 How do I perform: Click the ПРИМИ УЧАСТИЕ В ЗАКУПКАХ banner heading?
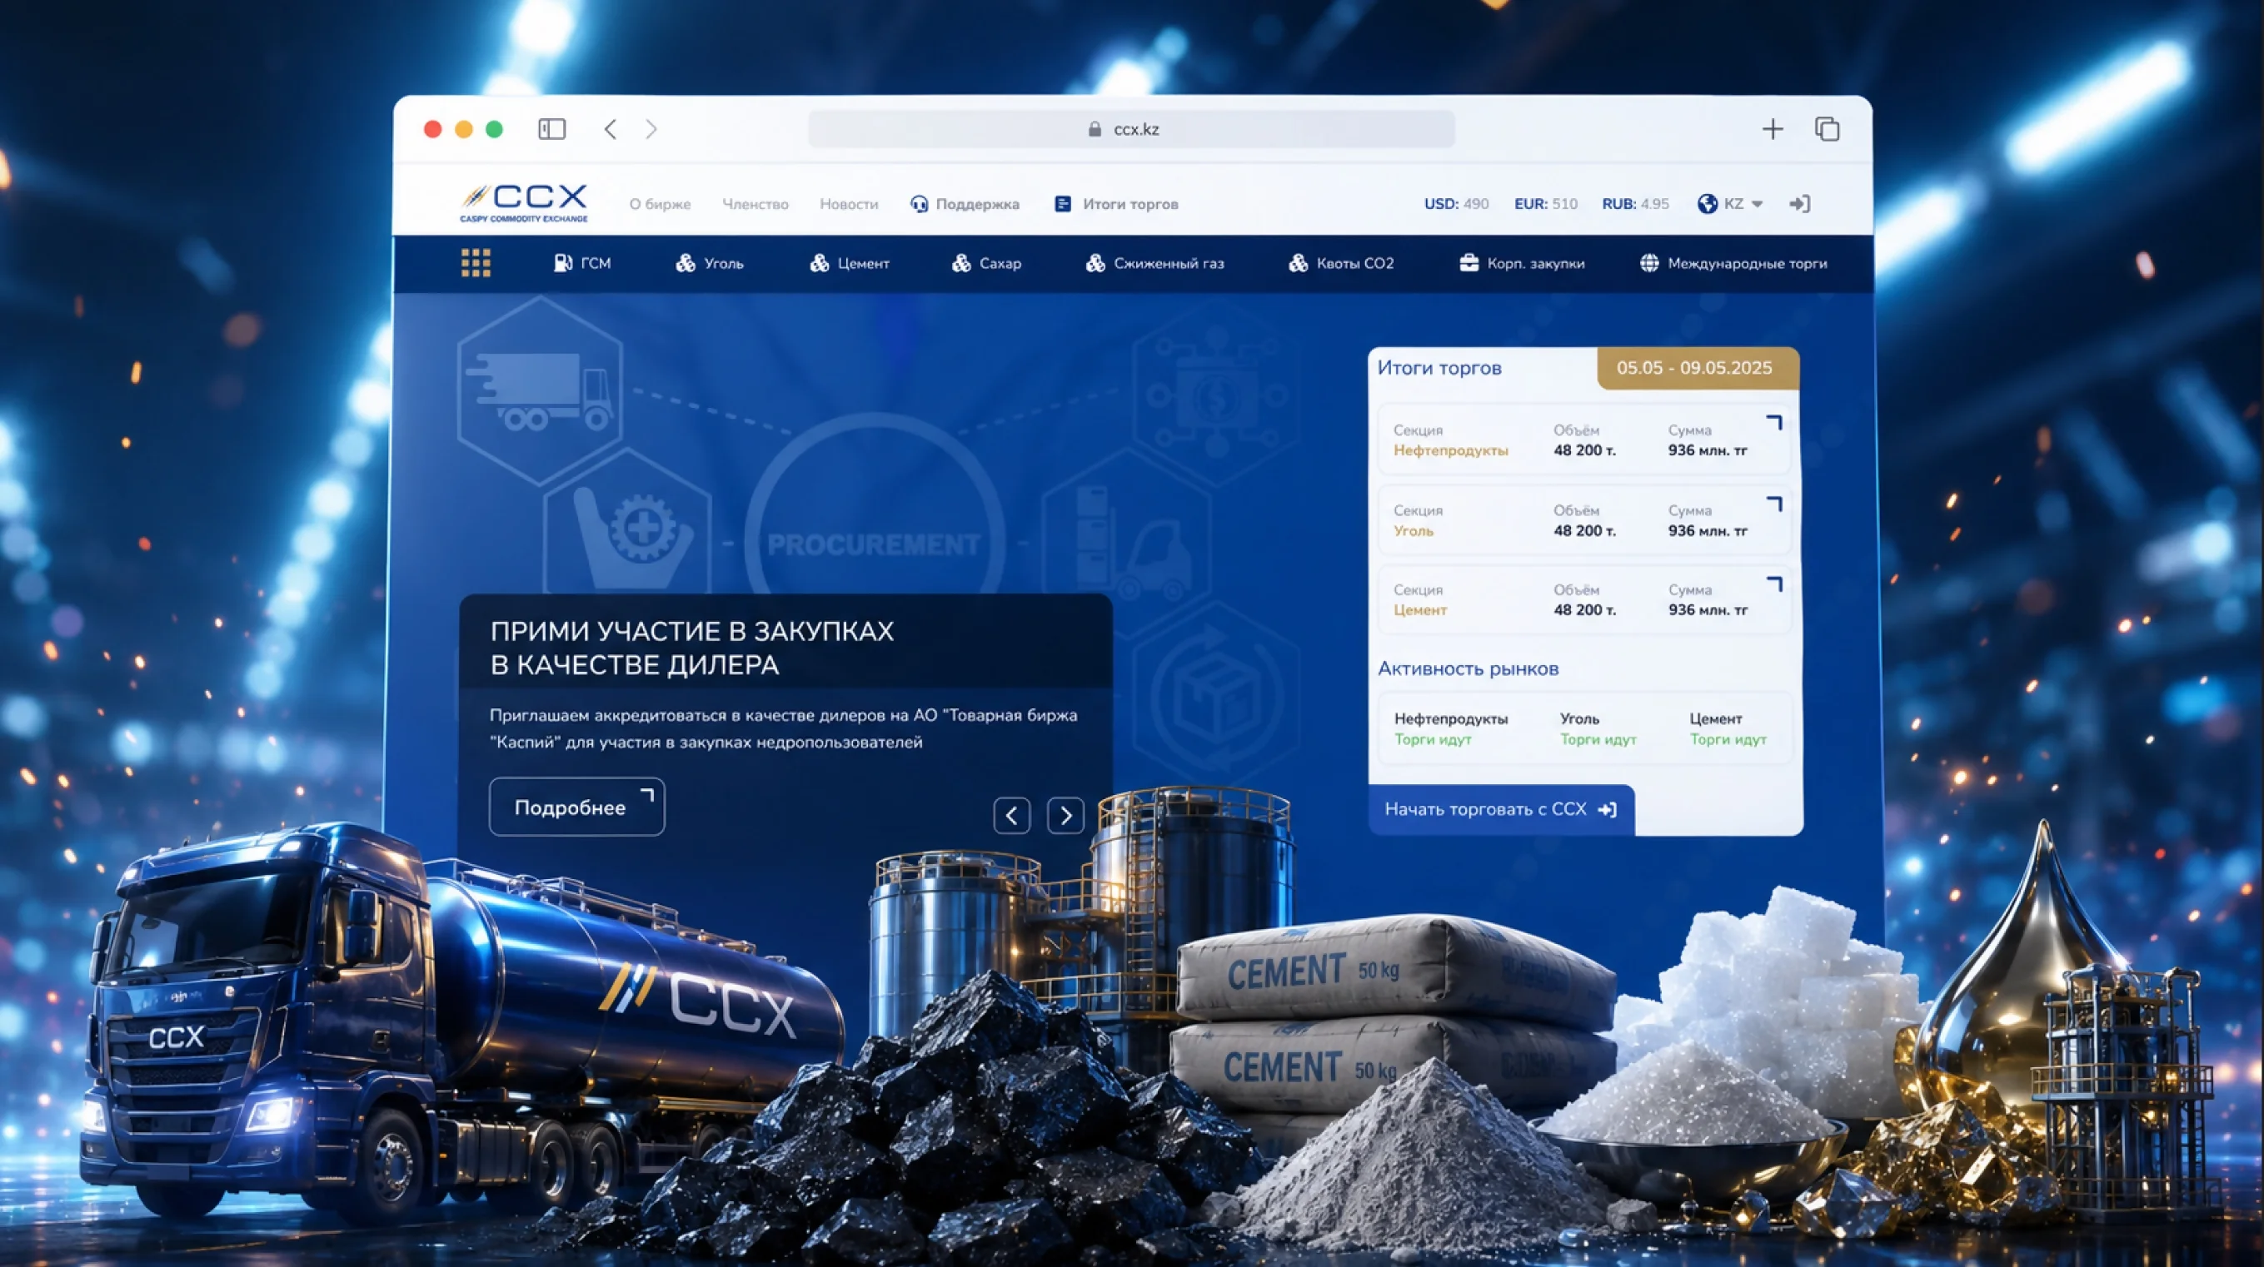(x=691, y=648)
